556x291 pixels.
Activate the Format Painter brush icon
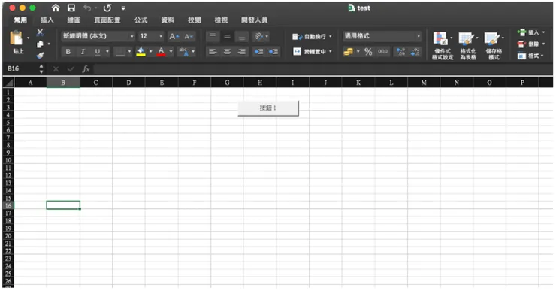(x=40, y=56)
